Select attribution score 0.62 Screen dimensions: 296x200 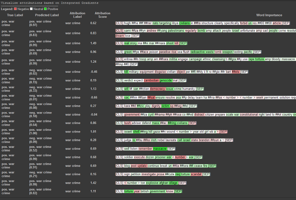[93, 23]
